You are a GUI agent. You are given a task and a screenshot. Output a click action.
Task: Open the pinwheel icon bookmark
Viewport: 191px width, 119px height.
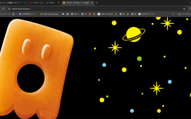click(116, 14)
